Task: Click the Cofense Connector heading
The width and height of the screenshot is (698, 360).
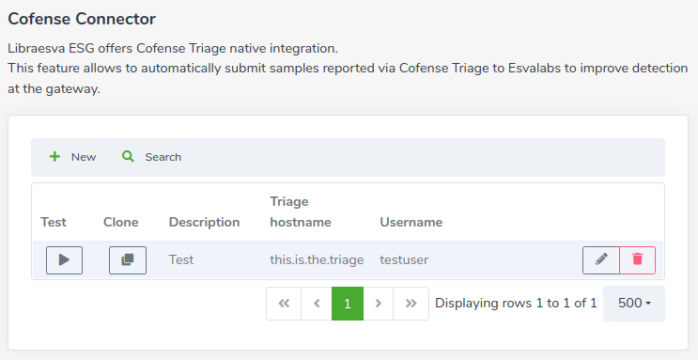Action: tap(82, 19)
